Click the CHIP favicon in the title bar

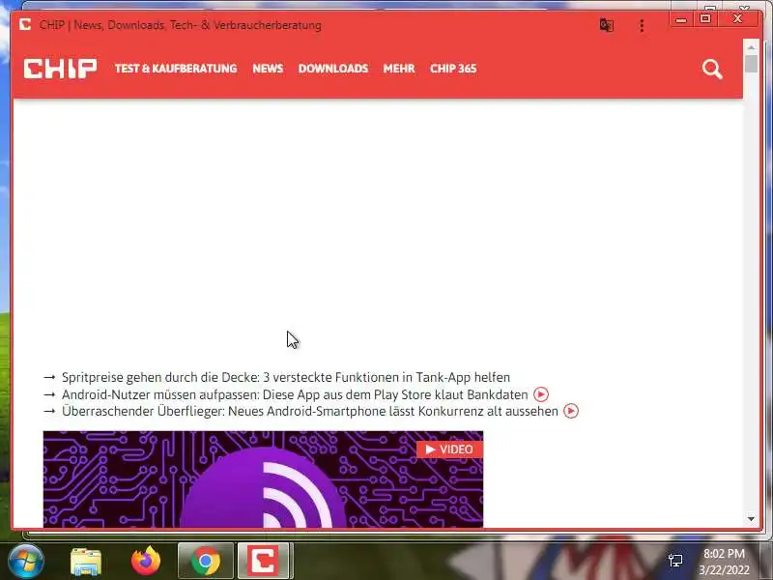click(x=25, y=24)
